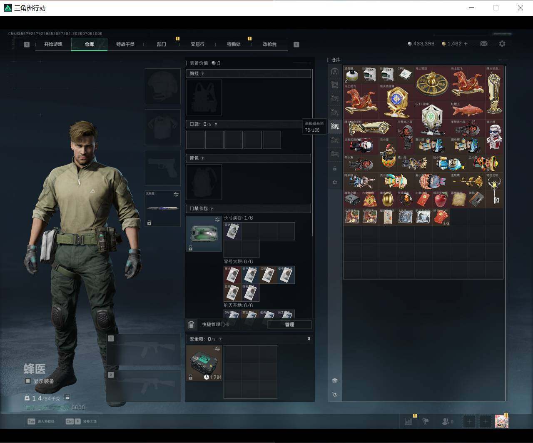Screen dimensions: 533x443
Task: Click the flag icon in bottom bar
Action: click(x=426, y=421)
